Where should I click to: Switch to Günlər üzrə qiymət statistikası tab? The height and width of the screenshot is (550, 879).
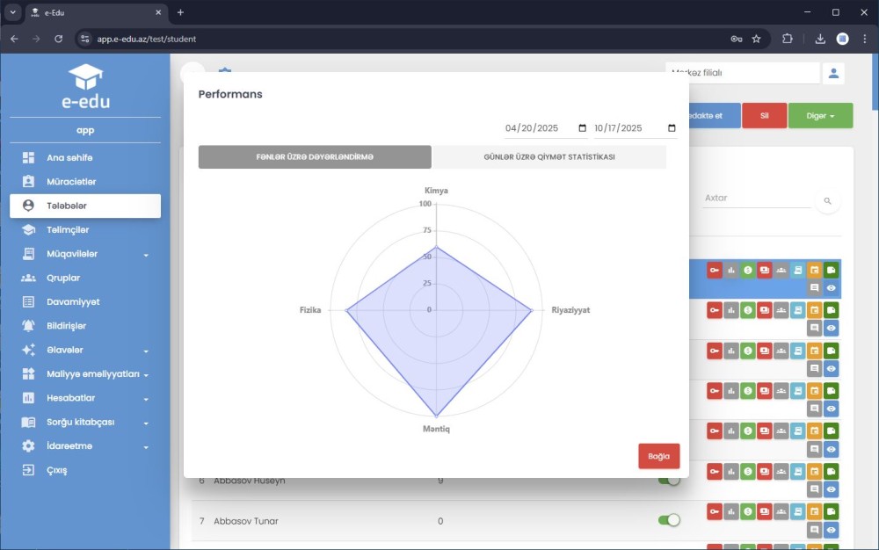click(548, 157)
